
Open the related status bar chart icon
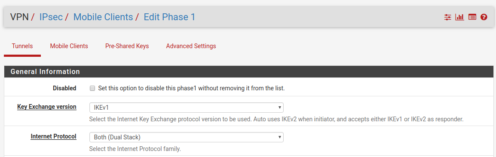[x=459, y=17]
